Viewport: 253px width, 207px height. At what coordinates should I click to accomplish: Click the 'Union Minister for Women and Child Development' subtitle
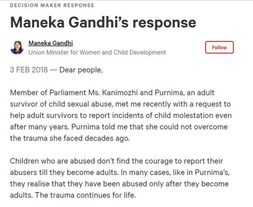pyautogui.click(x=97, y=52)
